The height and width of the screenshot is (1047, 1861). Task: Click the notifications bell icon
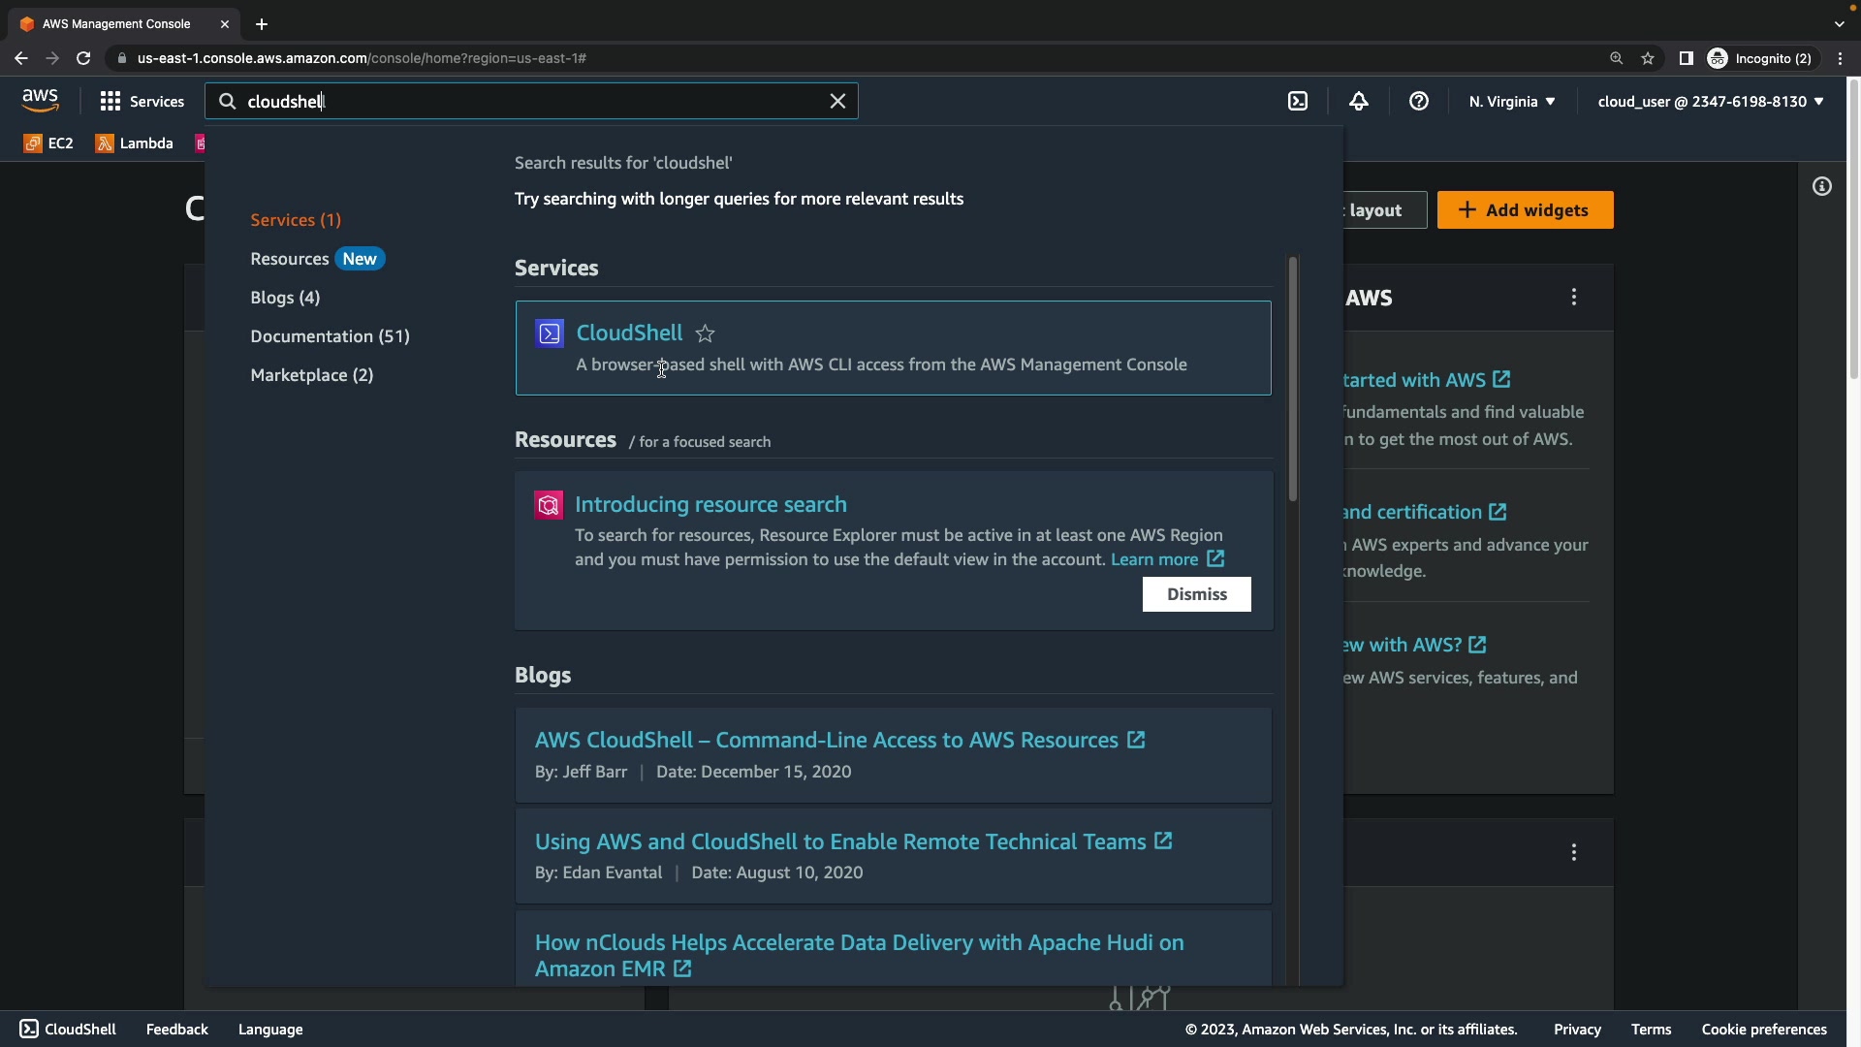tap(1358, 101)
